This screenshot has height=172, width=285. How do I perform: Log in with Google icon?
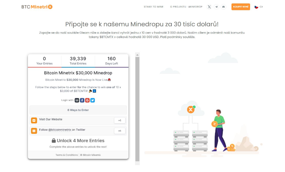(87, 100)
